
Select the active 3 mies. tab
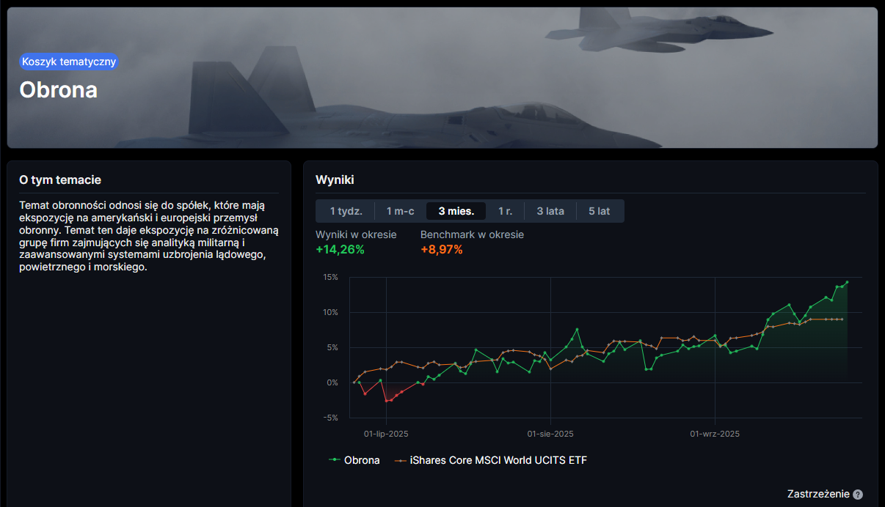click(x=456, y=211)
